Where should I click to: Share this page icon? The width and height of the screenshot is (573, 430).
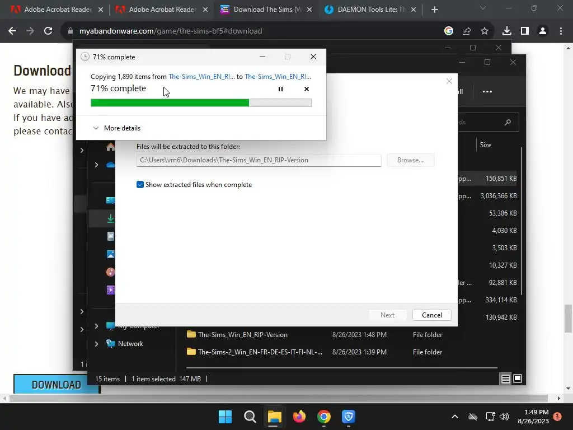click(x=467, y=31)
